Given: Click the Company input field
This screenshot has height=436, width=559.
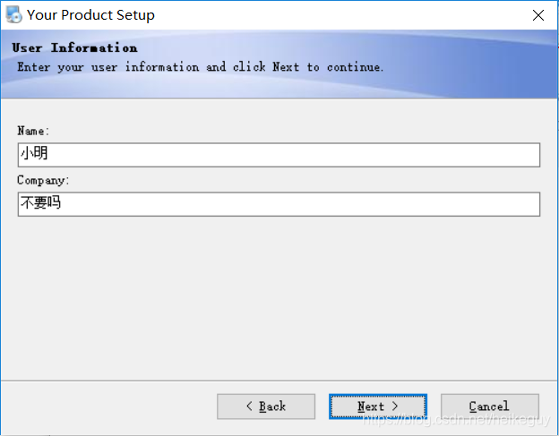Looking at the screenshot, I should click(x=279, y=204).
